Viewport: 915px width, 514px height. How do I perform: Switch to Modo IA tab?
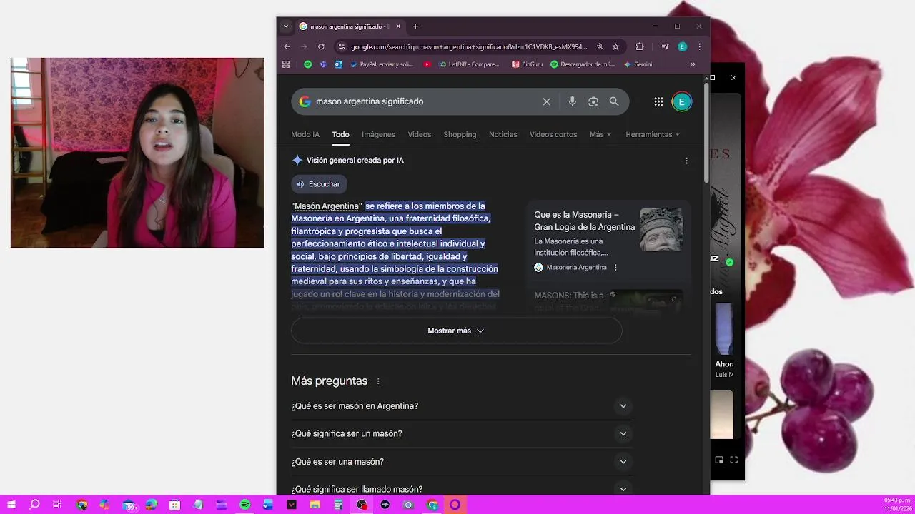click(305, 134)
